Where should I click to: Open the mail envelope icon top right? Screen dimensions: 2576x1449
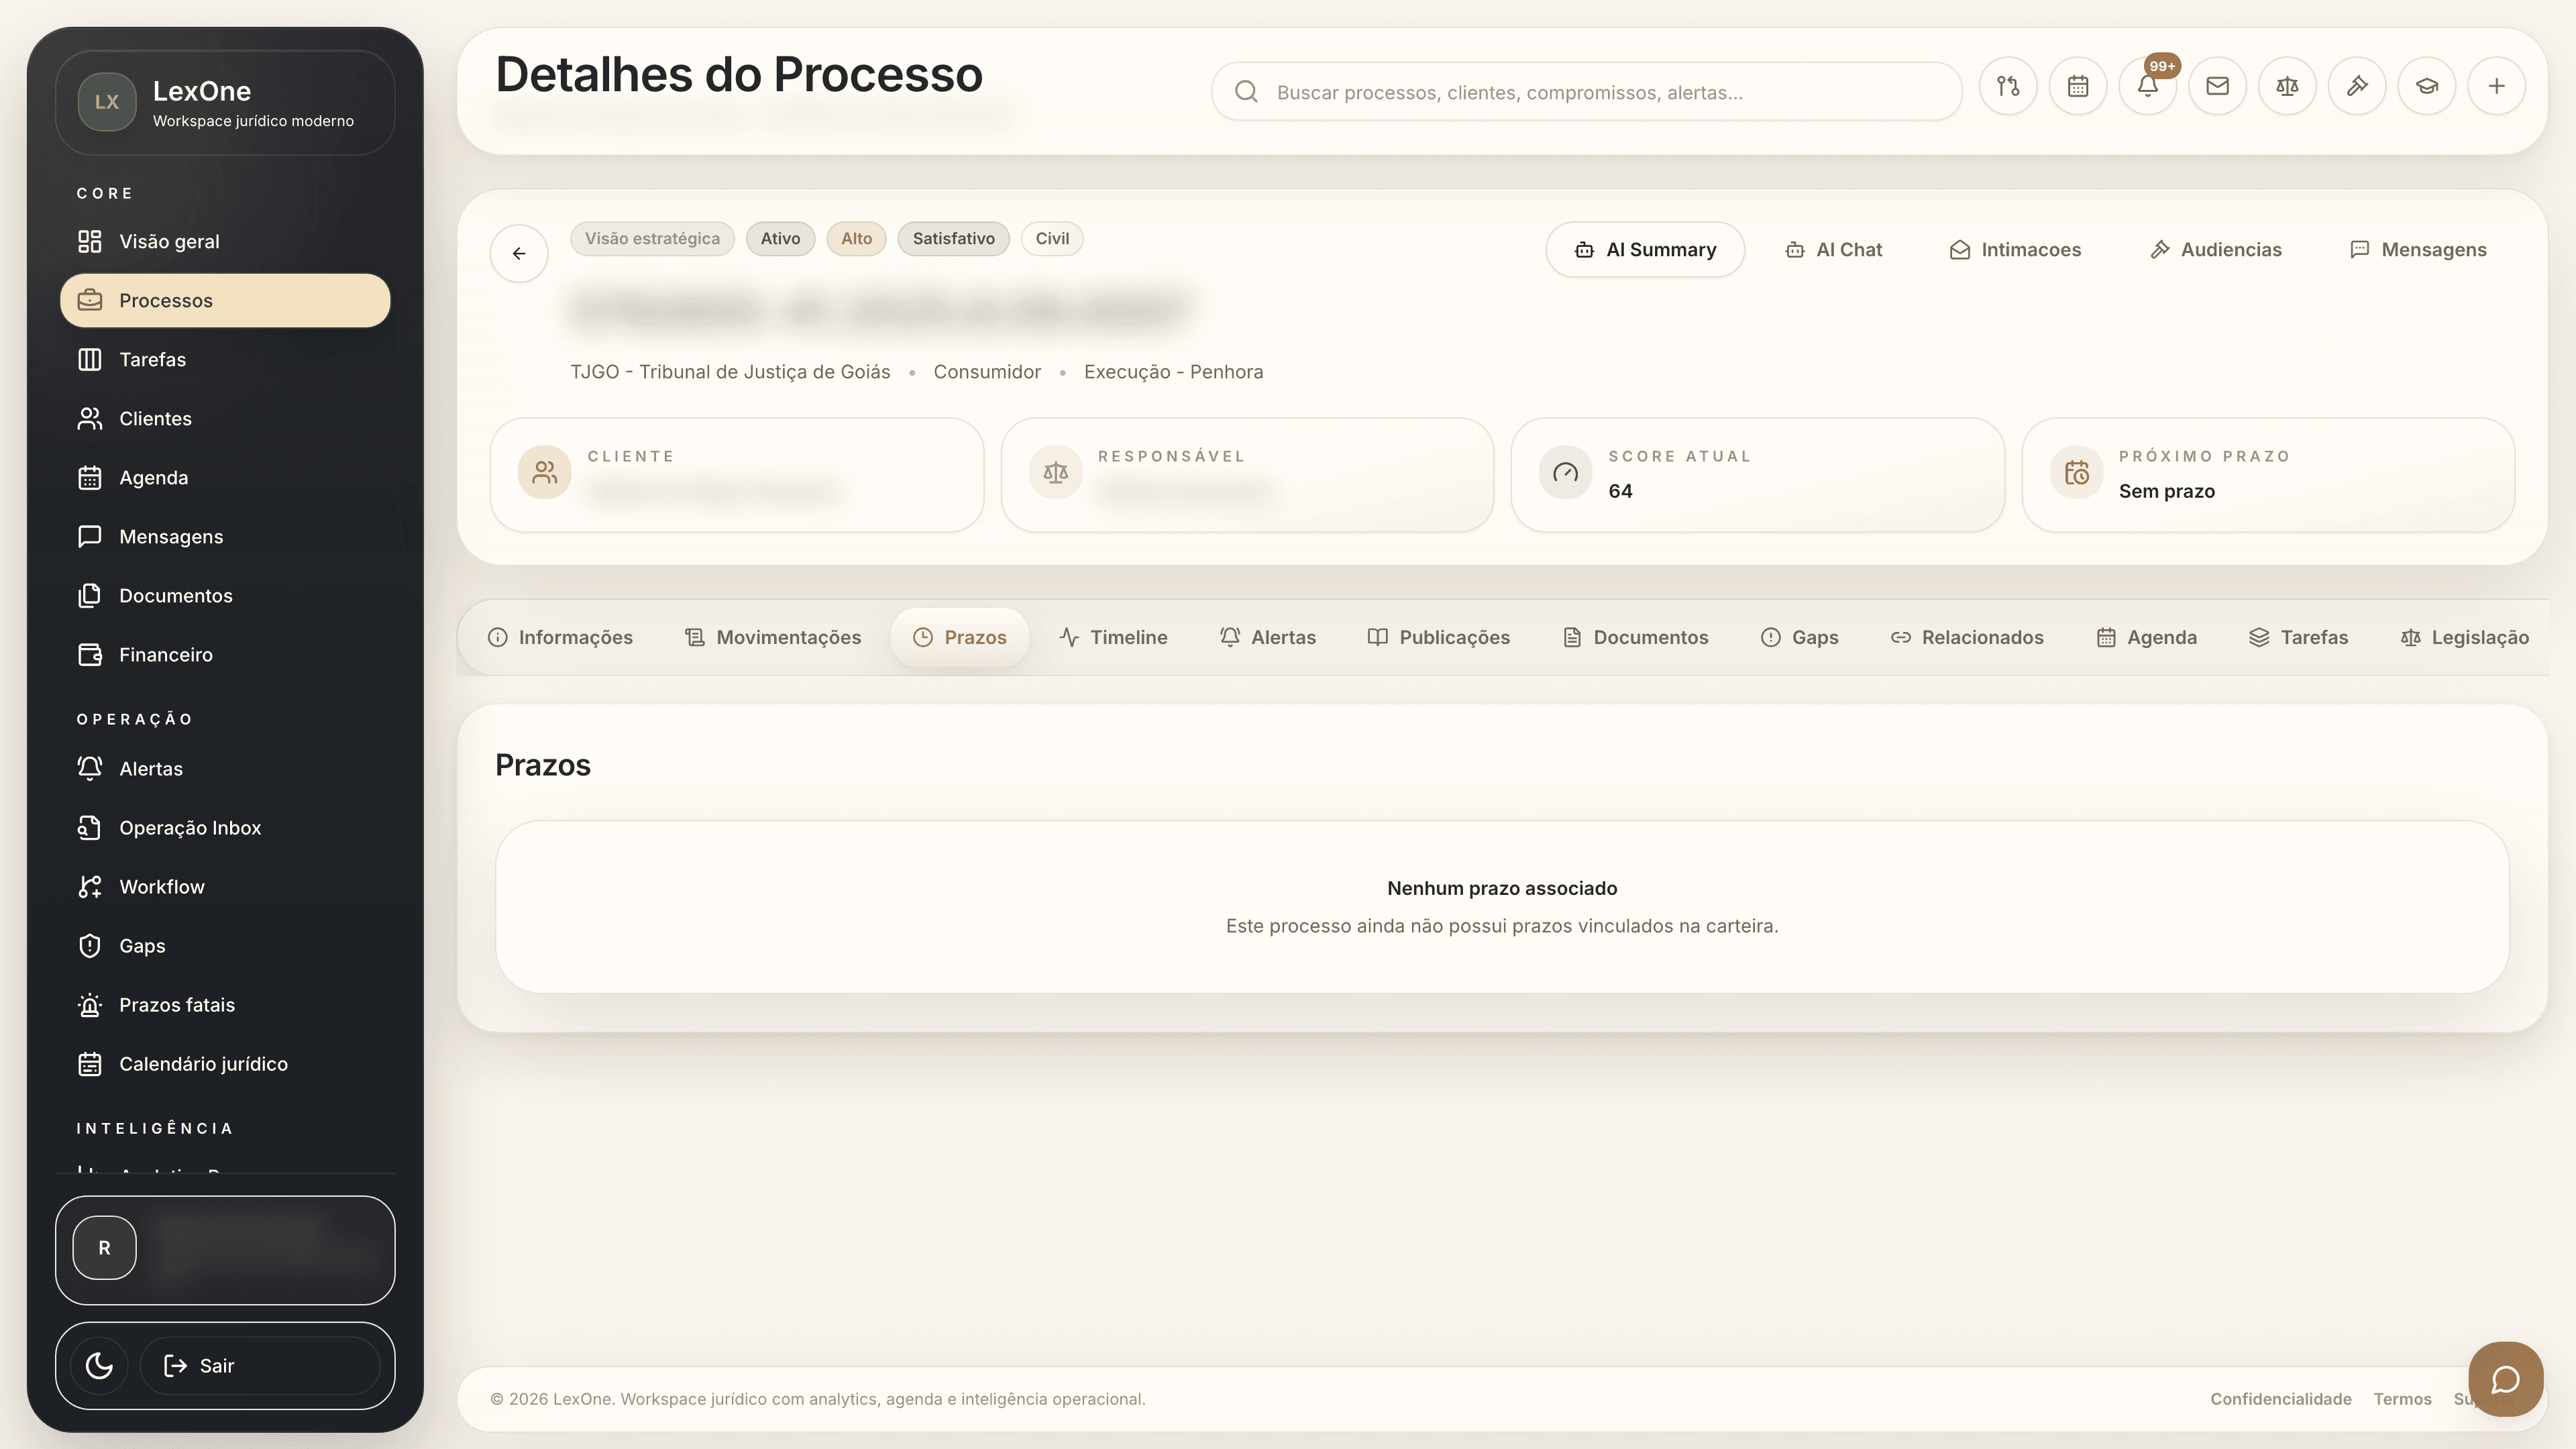(x=2217, y=86)
